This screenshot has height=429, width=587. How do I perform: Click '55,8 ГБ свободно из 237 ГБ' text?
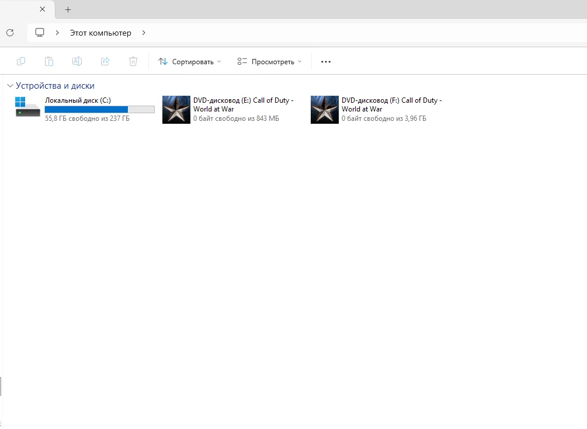tap(87, 118)
